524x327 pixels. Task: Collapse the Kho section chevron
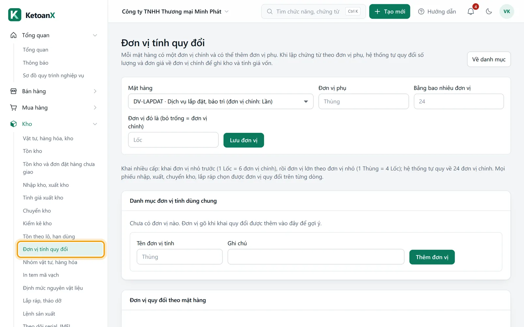click(95, 124)
